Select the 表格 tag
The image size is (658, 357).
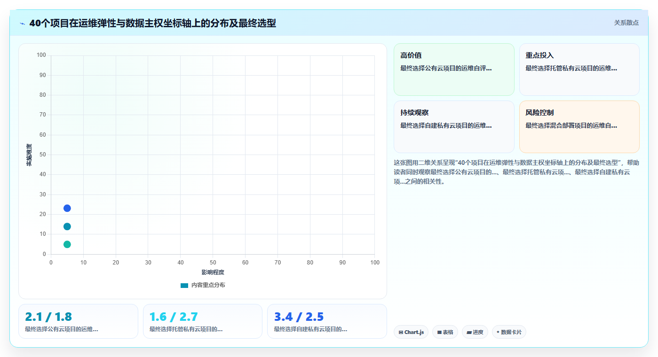[x=445, y=332]
